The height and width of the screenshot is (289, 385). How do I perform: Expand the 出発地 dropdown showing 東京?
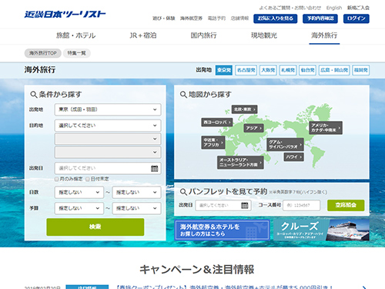(108, 109)
